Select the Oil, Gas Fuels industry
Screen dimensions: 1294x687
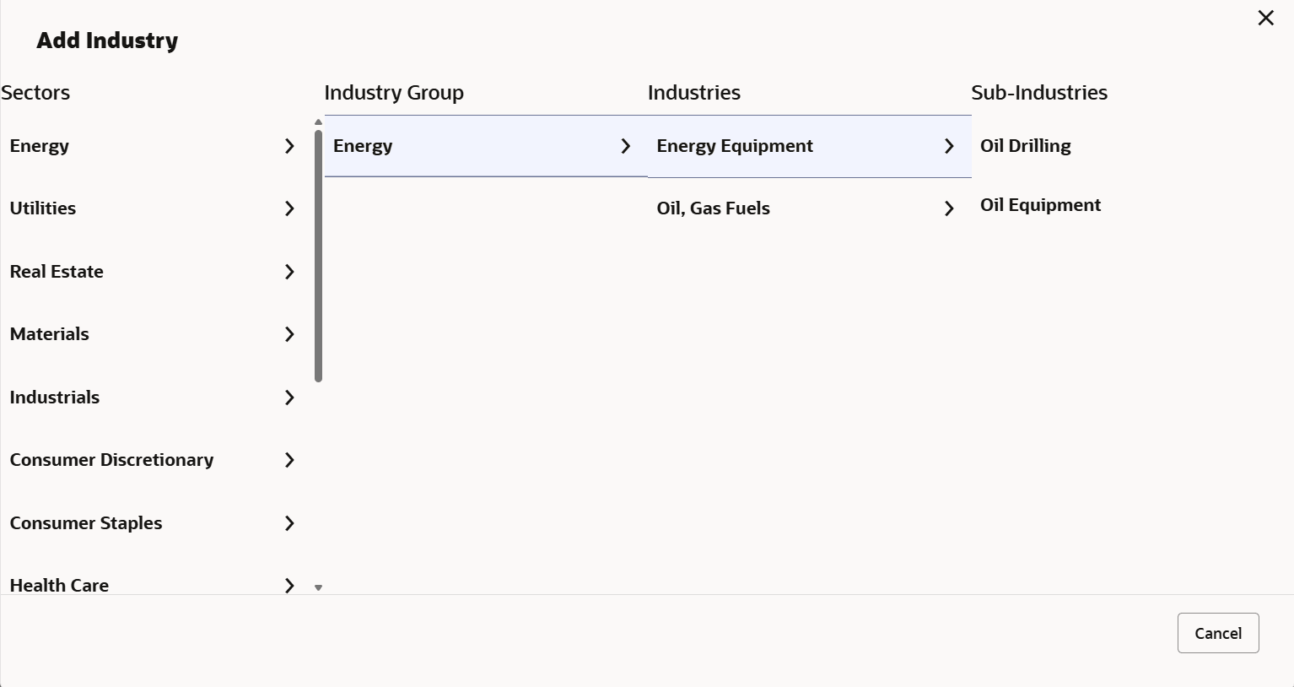coord(713,208)
